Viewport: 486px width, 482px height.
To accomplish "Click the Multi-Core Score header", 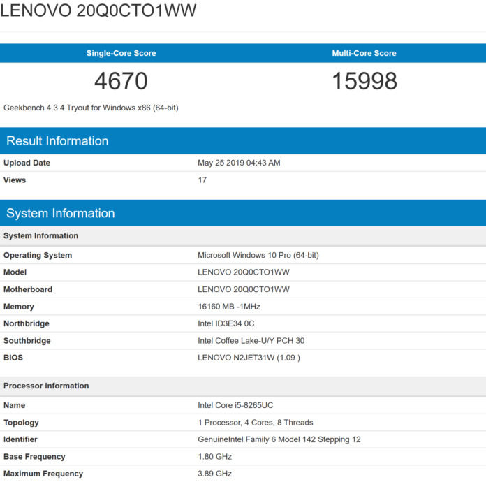I will 364,53.
